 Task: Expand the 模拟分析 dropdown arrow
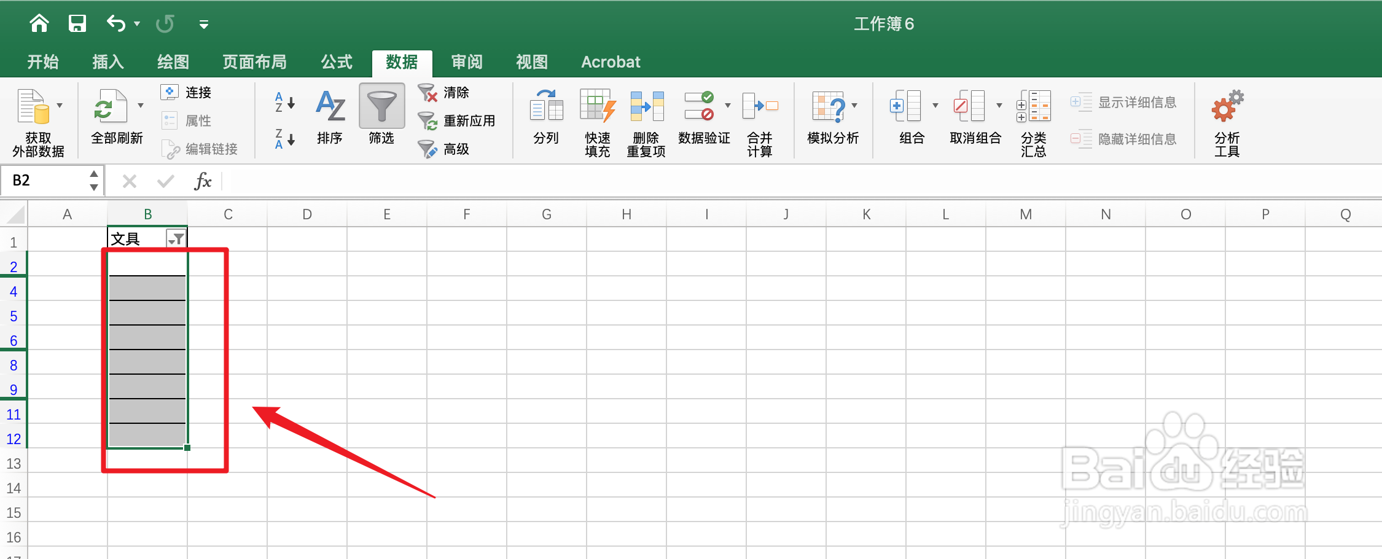(x=854, y=106)
